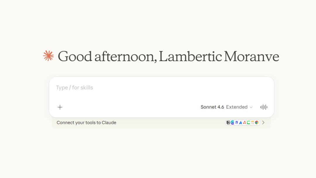Click the plus icon to add attachments
This screenshot has width=316, height=178.
[60, 107]
